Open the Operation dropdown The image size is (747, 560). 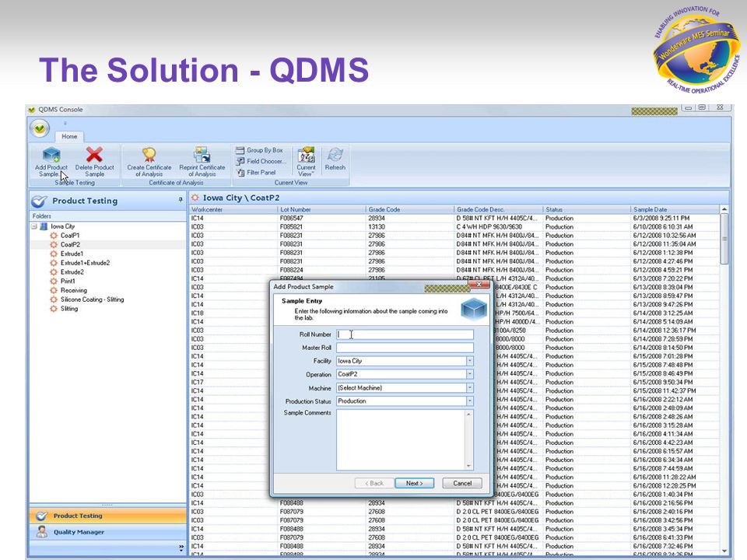470,374
